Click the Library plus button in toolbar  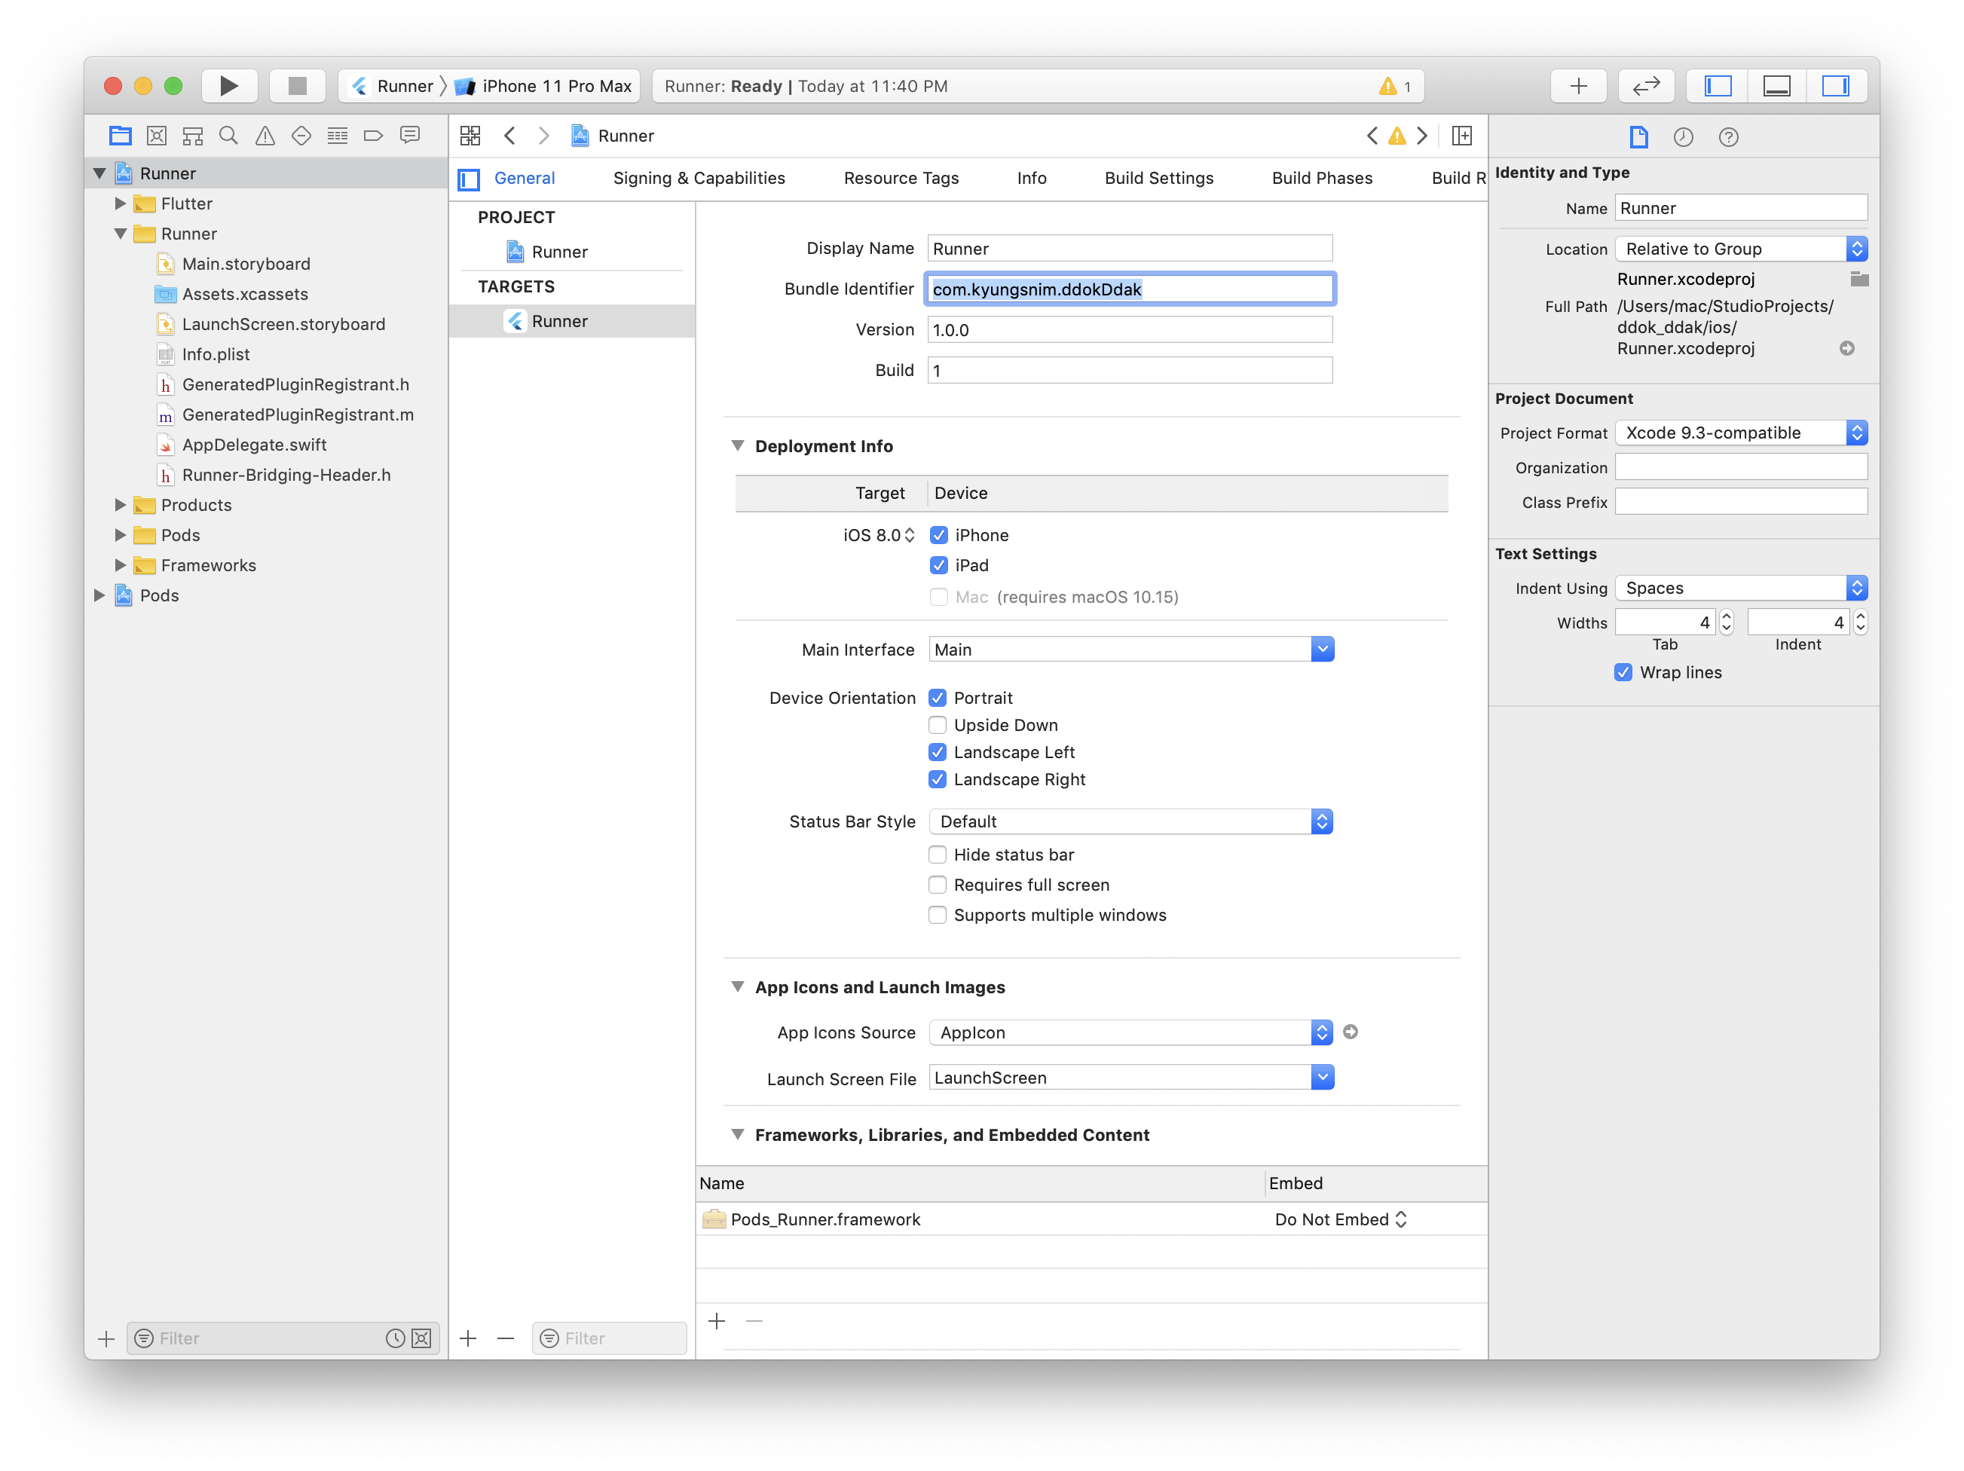pyautogui.click(x=1578, y=86)
